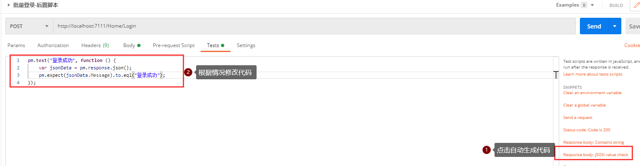Click the green dot on Tests tab

click(223, 45)
